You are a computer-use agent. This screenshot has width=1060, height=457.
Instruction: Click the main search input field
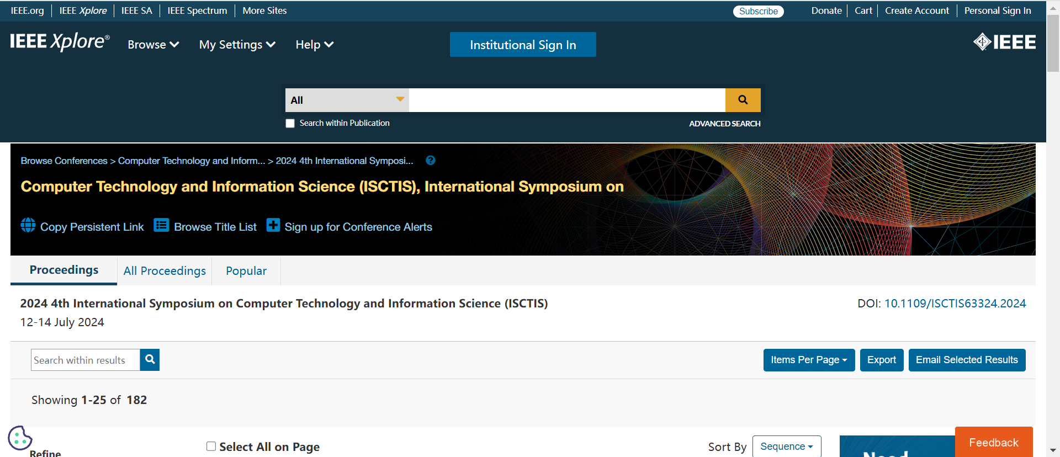567,100
